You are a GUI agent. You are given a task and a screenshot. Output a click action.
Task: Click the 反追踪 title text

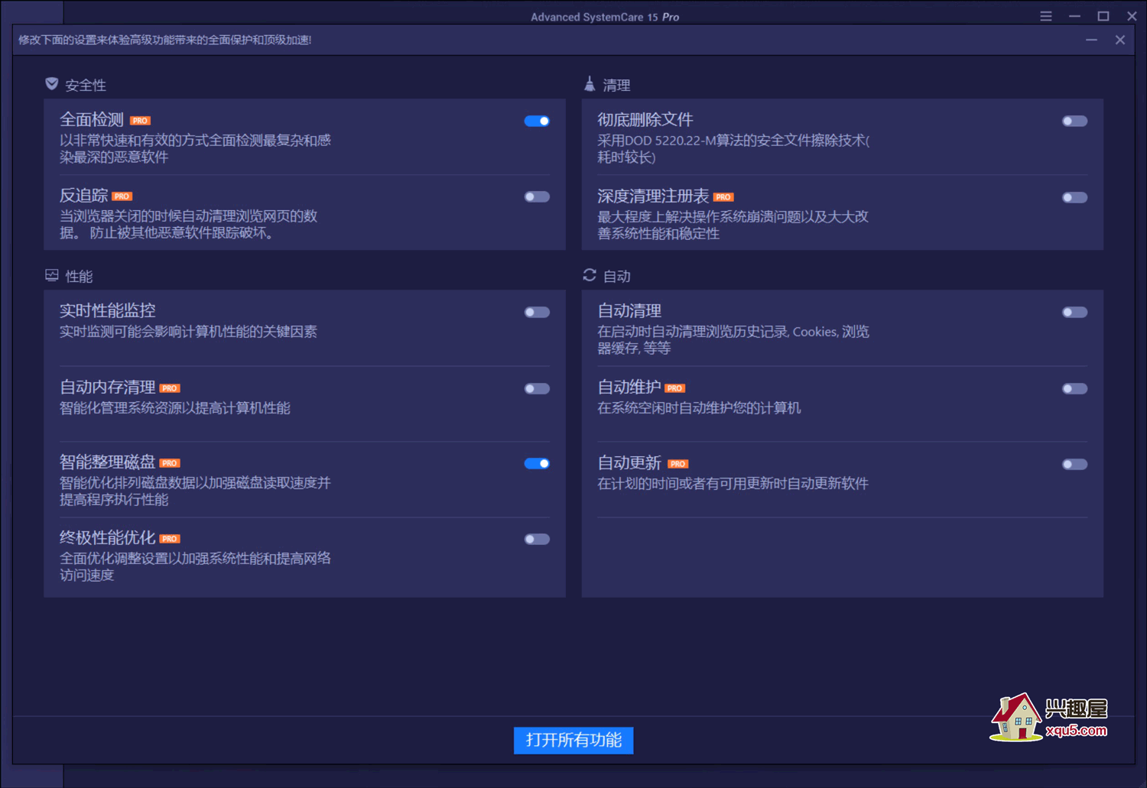(x=84, y=196)
